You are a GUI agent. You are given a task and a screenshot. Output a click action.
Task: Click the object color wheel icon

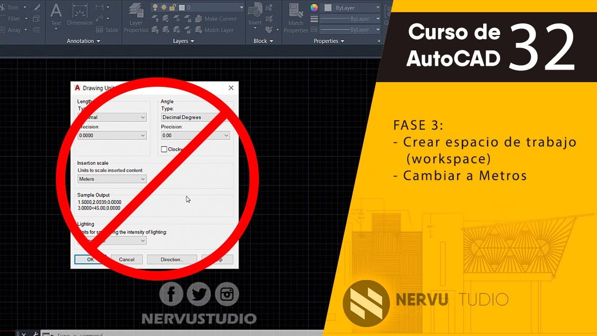click(x=314, y=7)
